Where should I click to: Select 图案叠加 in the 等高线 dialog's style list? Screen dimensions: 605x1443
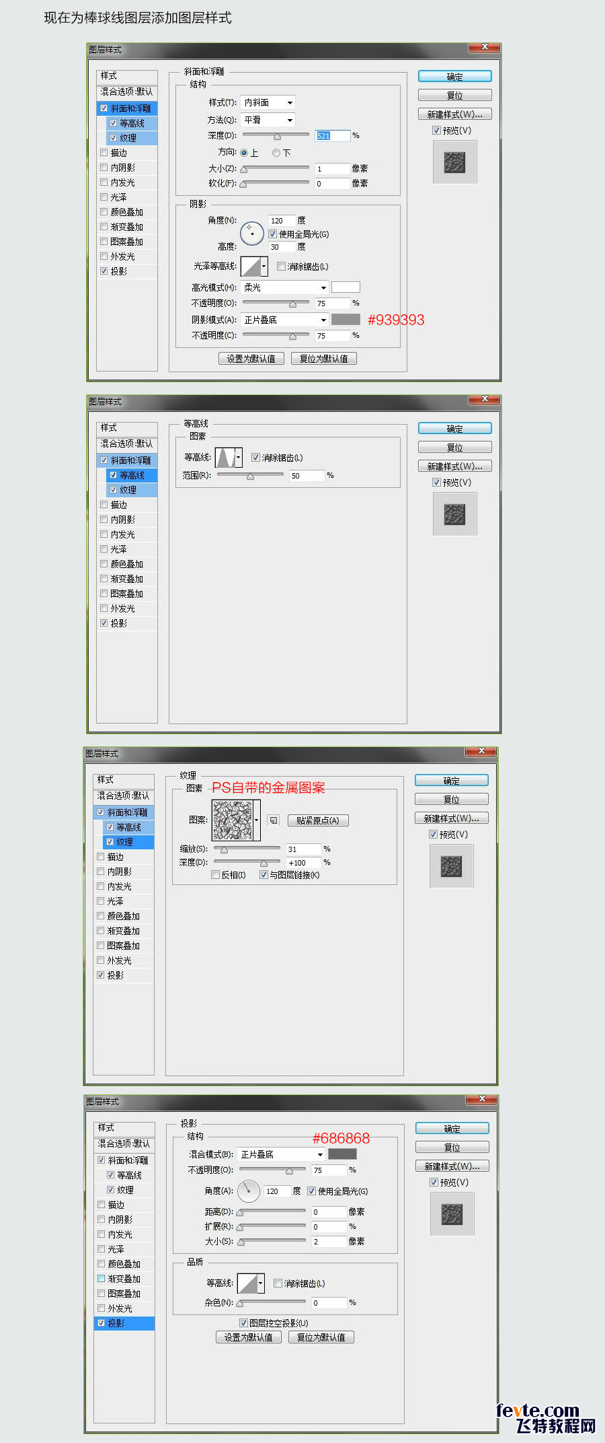pyautogui.click(x=127, y=594)
